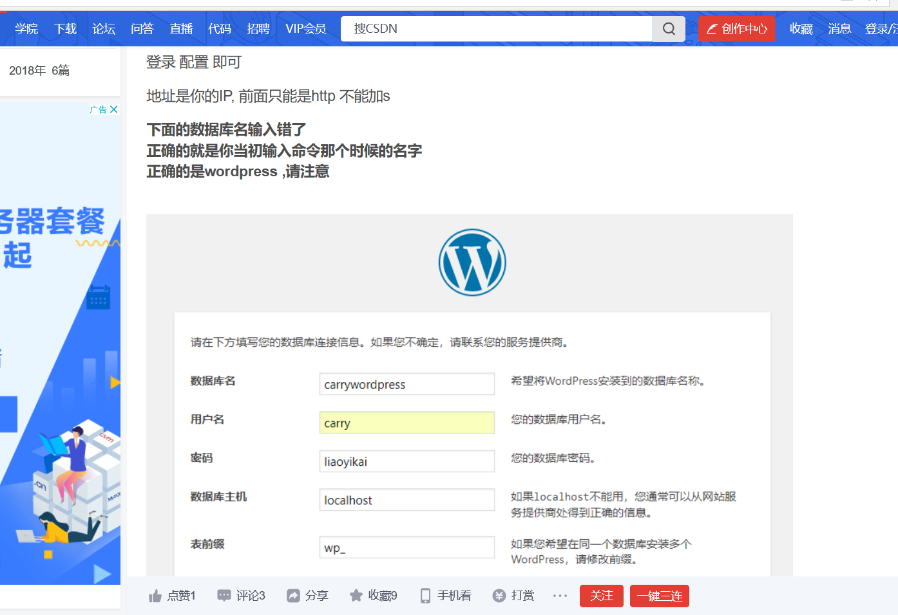Open comments via speech bubble icon
The height and width of the screenshot is (615, 898).
224,596
